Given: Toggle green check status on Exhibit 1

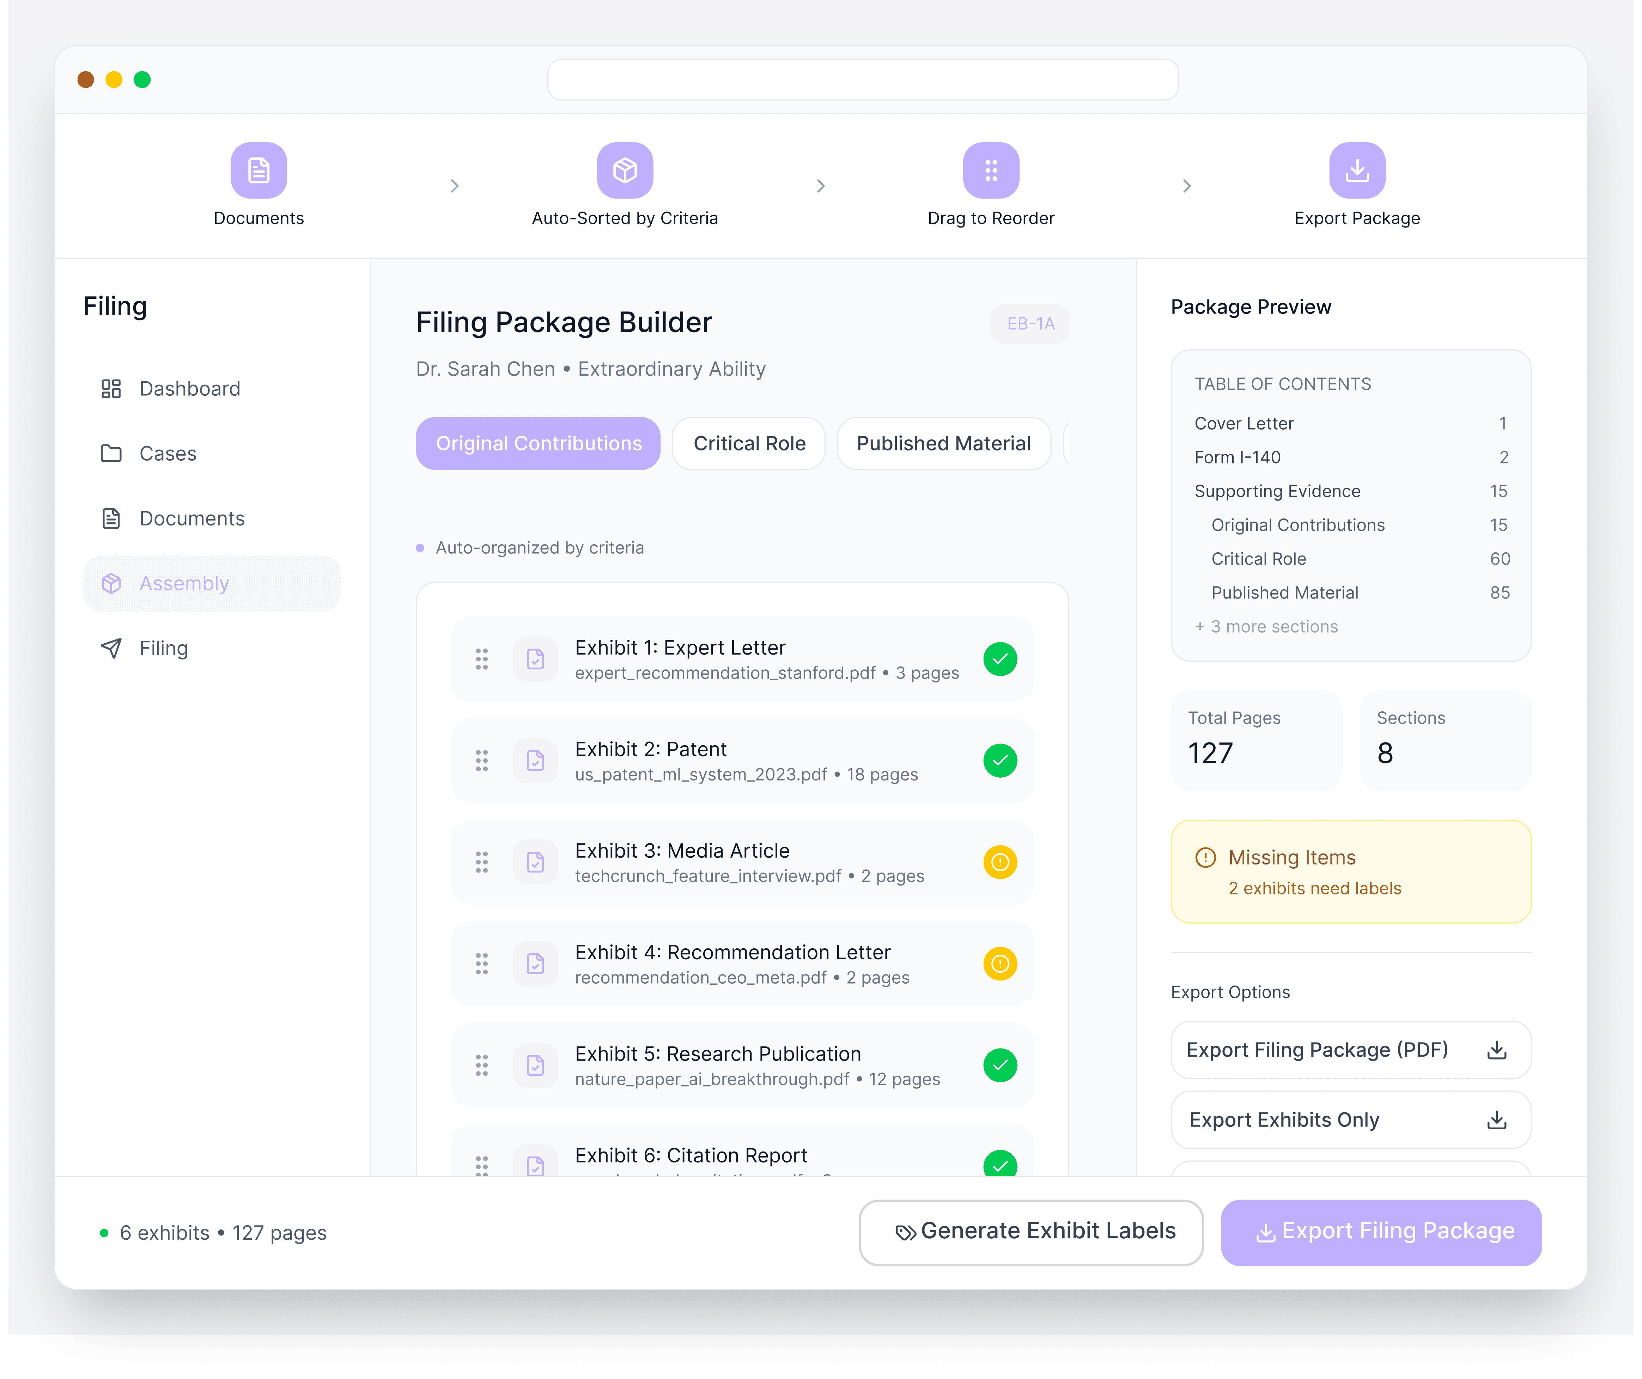Looking at the screenshot, I should point(1000,659).
